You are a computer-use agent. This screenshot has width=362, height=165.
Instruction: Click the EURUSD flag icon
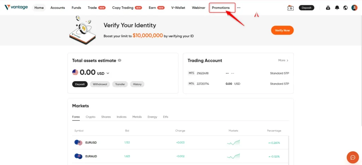tap(78, 142)
